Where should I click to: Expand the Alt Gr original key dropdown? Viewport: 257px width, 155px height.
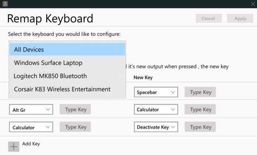coord(31,109)
